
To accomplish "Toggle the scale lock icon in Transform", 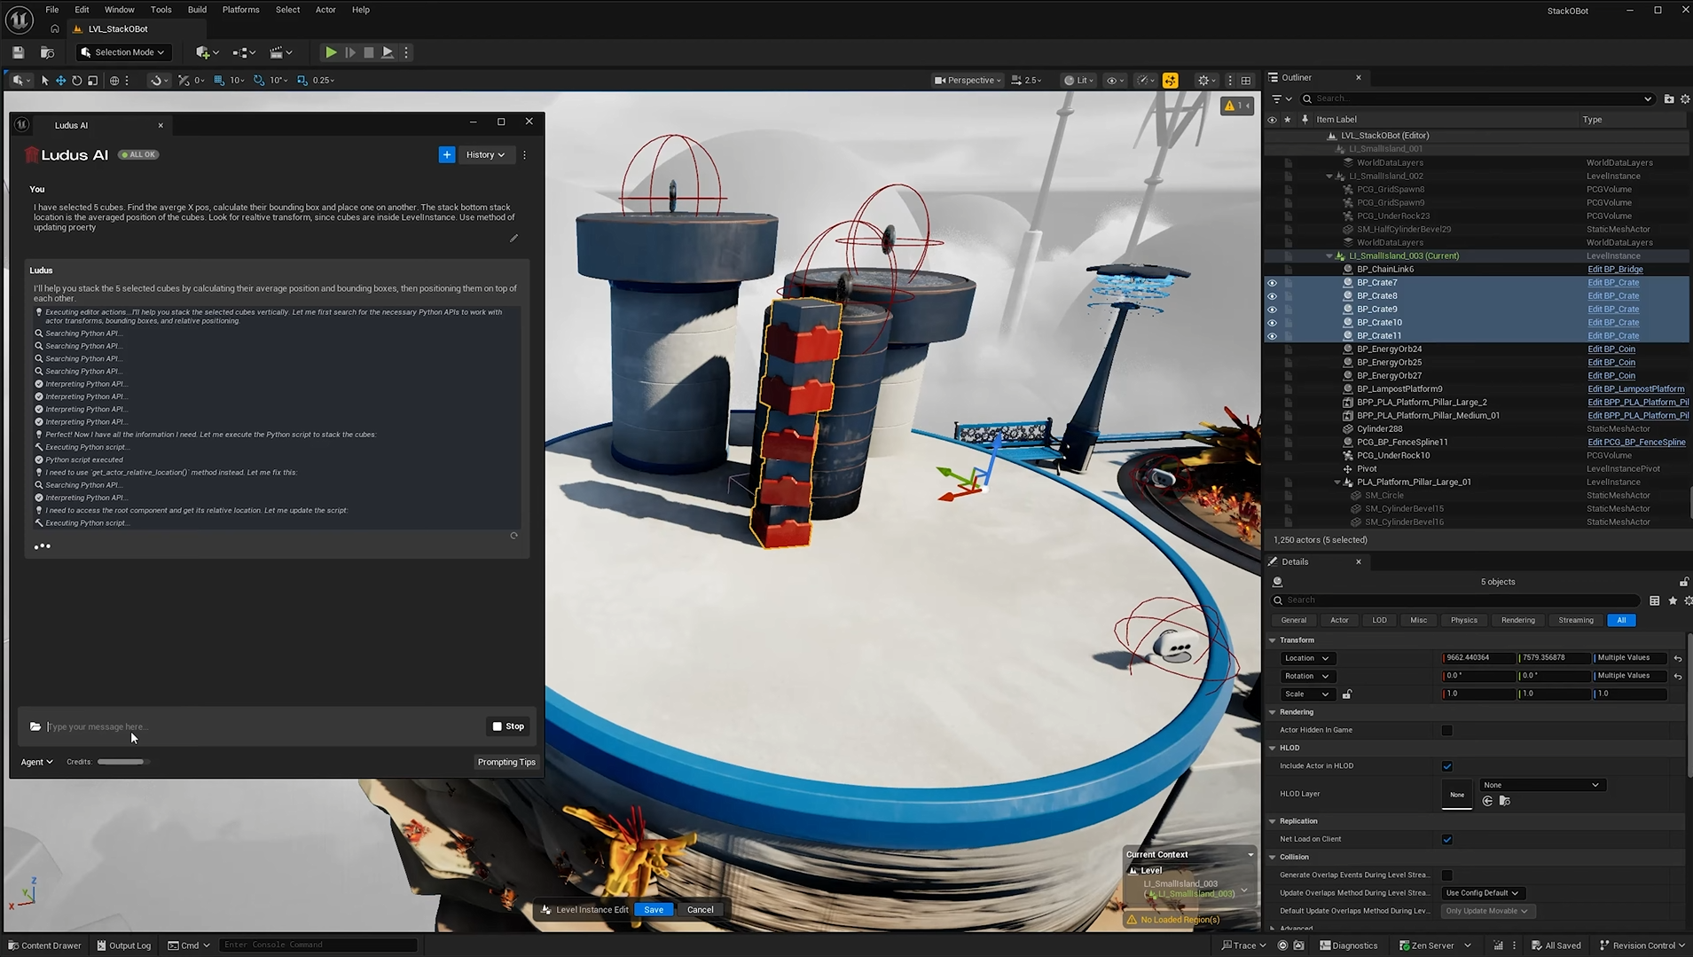I will pyautogui.click(x=1346, y=694).
